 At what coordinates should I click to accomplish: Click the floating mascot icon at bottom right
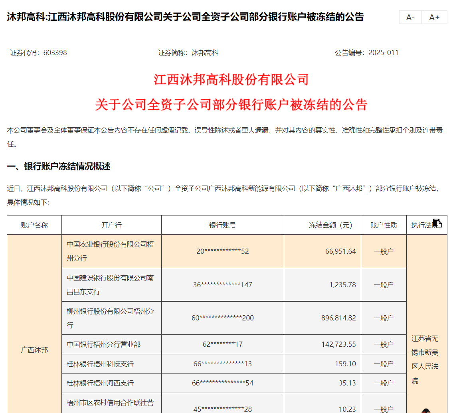click(426, 410)
